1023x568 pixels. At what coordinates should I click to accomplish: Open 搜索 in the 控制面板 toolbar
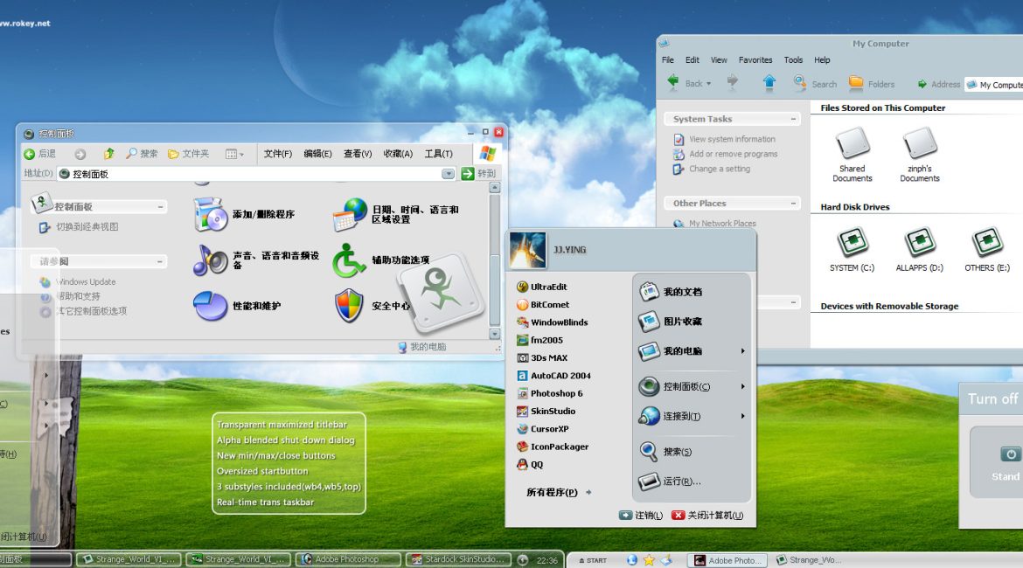pyautogui.click(x=143, y=154)
